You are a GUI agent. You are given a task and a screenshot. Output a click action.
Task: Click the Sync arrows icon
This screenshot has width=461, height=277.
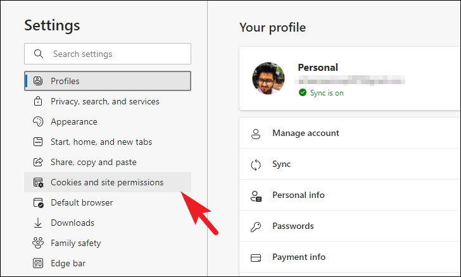coord(256,164)
